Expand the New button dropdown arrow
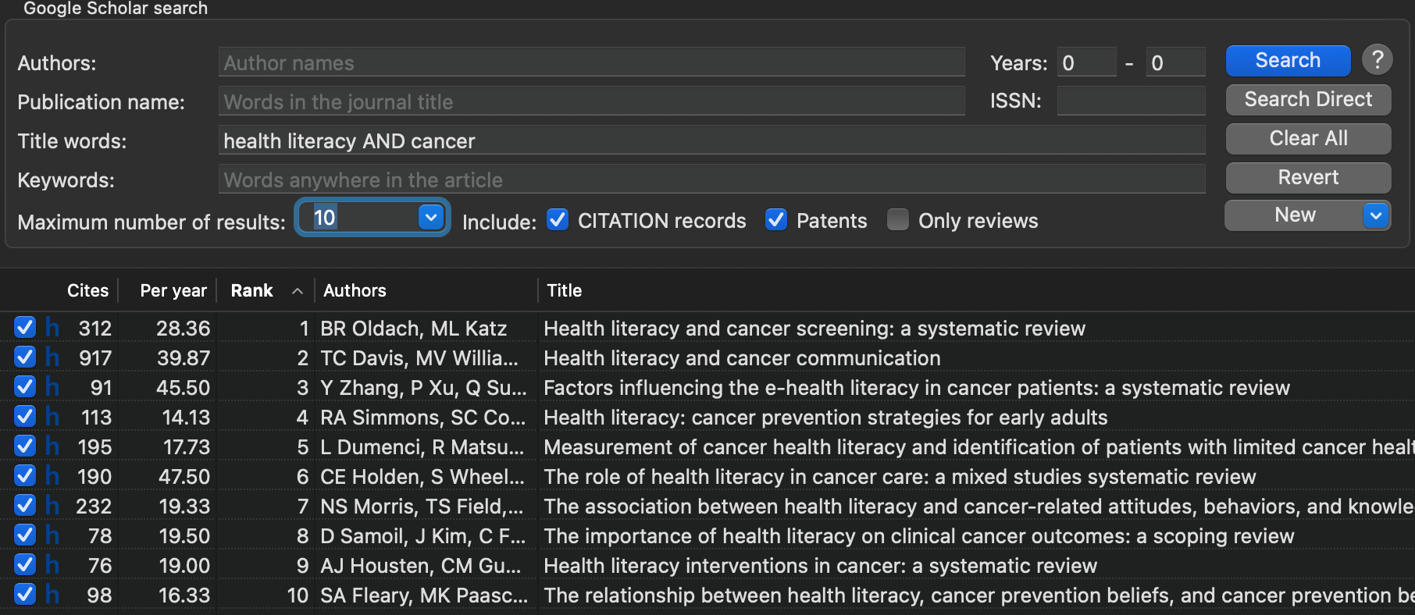 (1376, 215)
